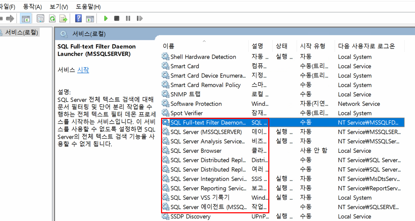Viewport: 415px width, 221px height.
Task: Click the Software Protection gear icon
Action: (166, 104)
